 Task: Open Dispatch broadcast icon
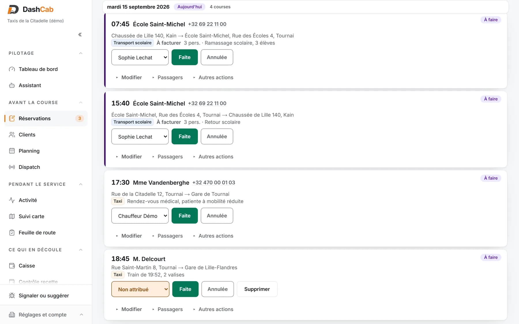pos(12,167)
